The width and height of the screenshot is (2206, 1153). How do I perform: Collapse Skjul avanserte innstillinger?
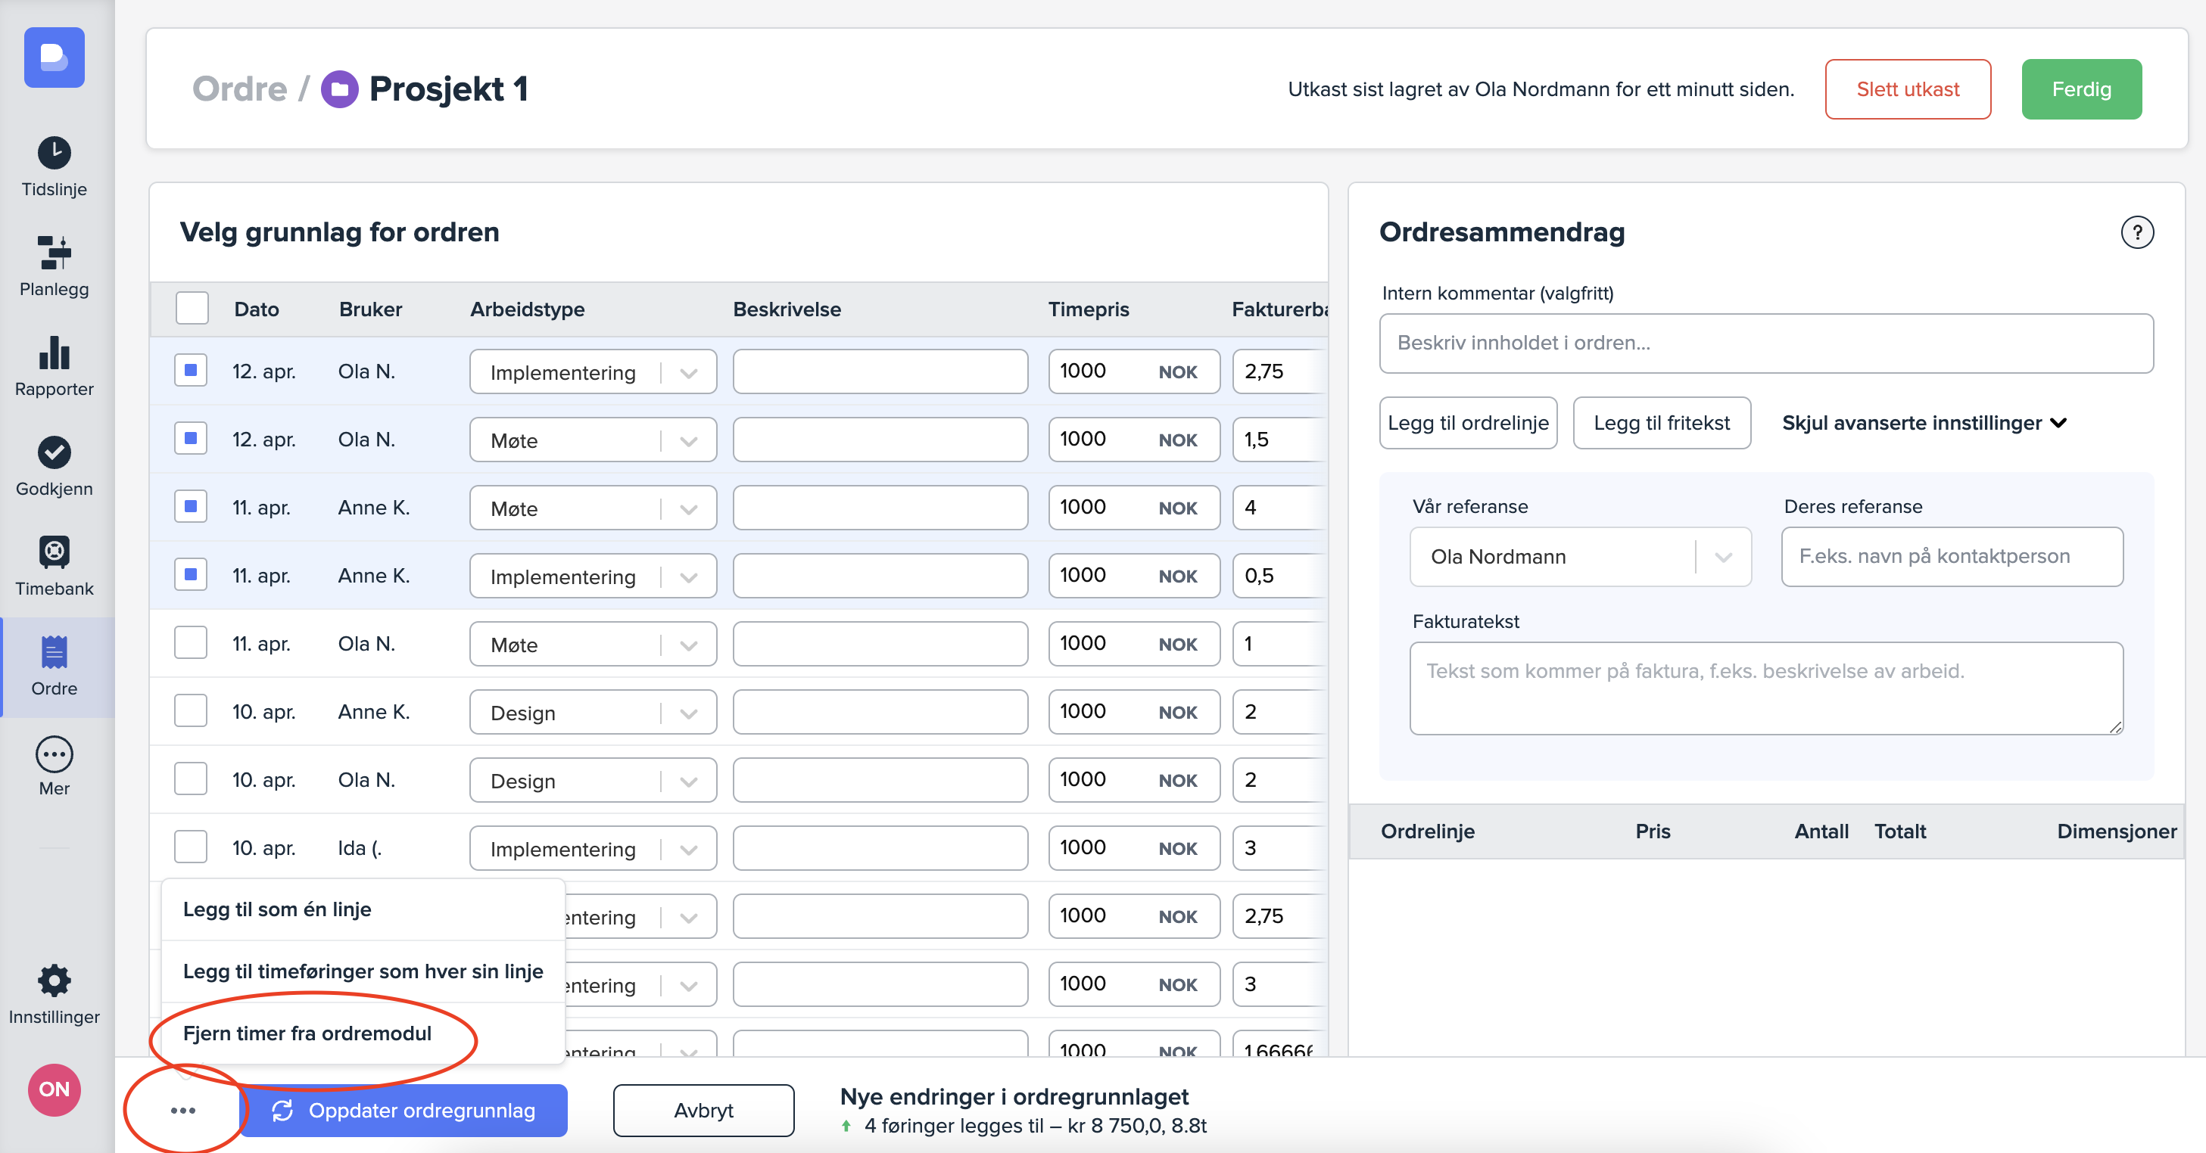pyautogui.click(x=1924, y=423)
